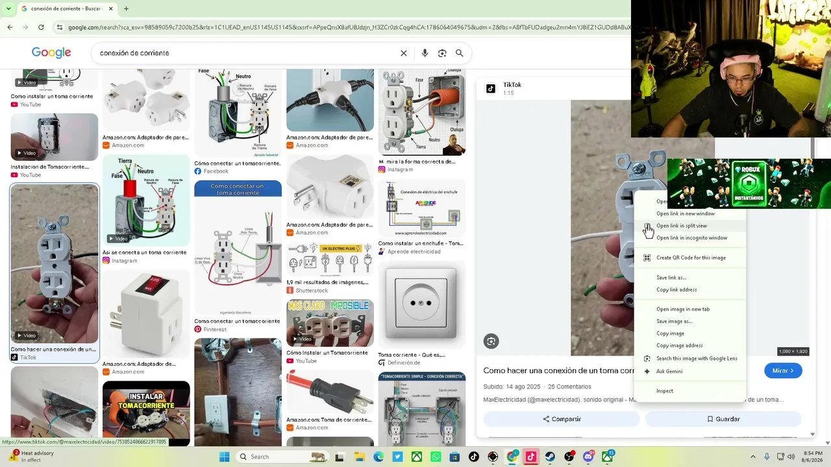The height and width of the screenshot is (467, 831).
Task: Open Microsoft Edge from the taskbar
Action: (378, 457)
